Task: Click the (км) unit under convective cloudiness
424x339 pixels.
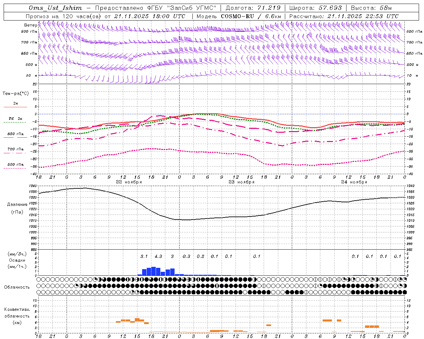Action: click(17, 322)
